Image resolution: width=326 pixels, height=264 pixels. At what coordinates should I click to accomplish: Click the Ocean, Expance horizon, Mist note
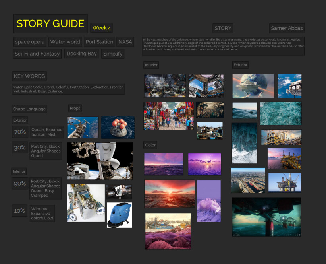tap(47, 132)
